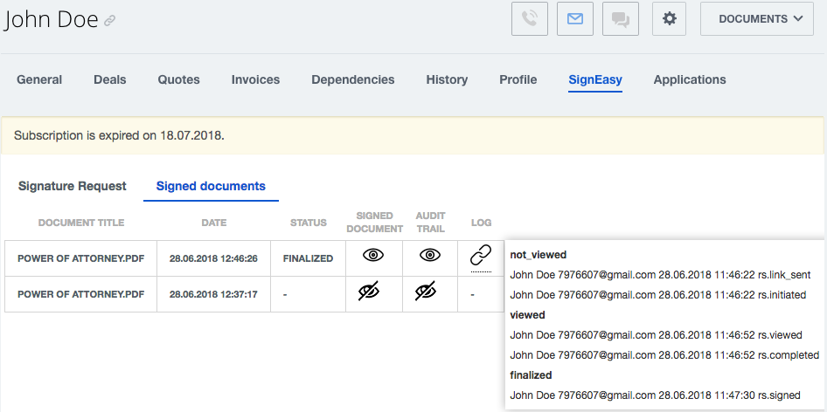Click crossed-out eye under Signed Document, second row

click(369, 291)
